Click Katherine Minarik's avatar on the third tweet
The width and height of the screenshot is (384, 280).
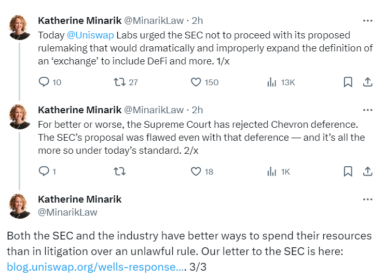pyautogui.click(x=20, y=206)
